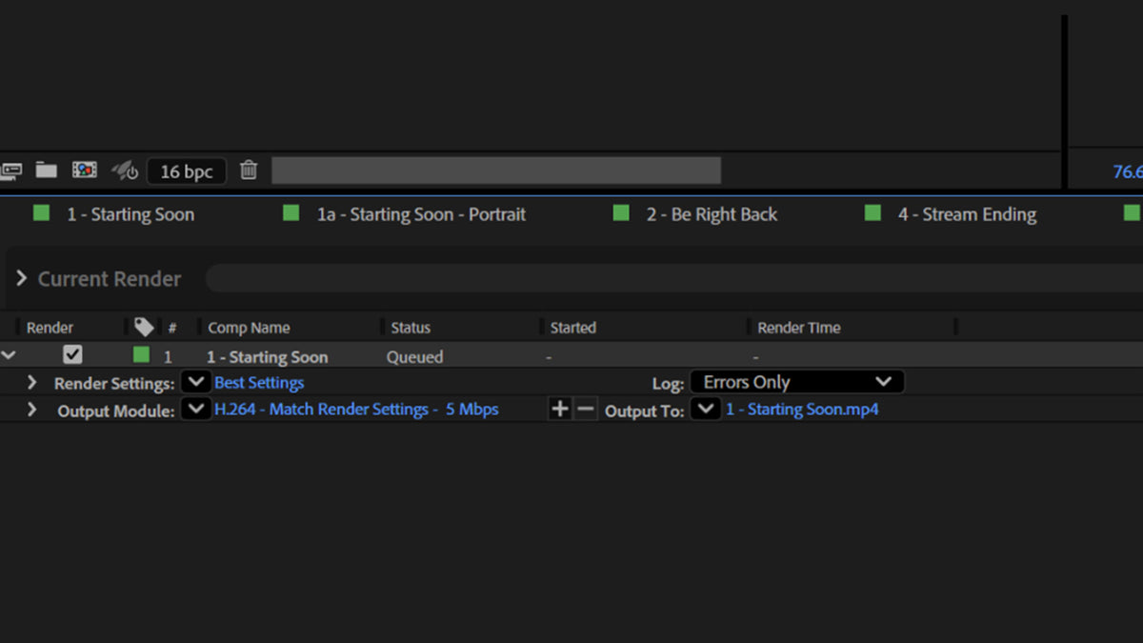Viewport: 1143px width, 643px height.
Task: Switch to 2 - Be Right Back tab
Action: point(711,214)
